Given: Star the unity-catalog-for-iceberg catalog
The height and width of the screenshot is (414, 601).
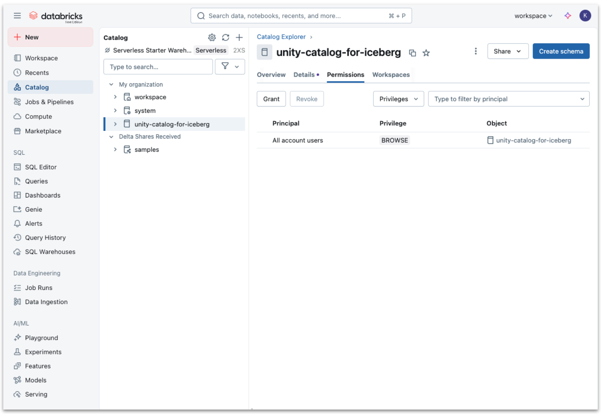Looking at the screenshot, I should (x=426, y=53).
